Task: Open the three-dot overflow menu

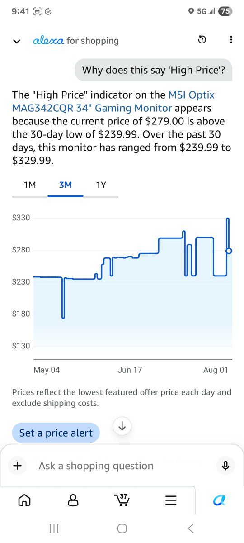Action: (231, 40)
